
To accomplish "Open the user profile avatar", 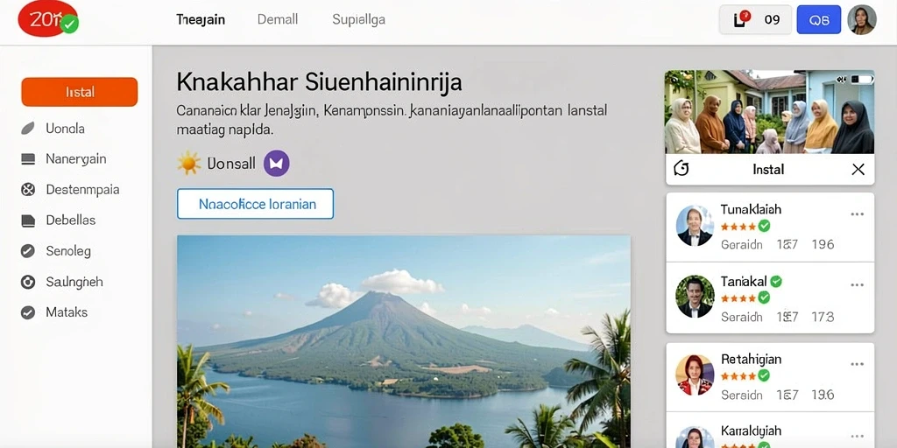I will pos(862,20).
